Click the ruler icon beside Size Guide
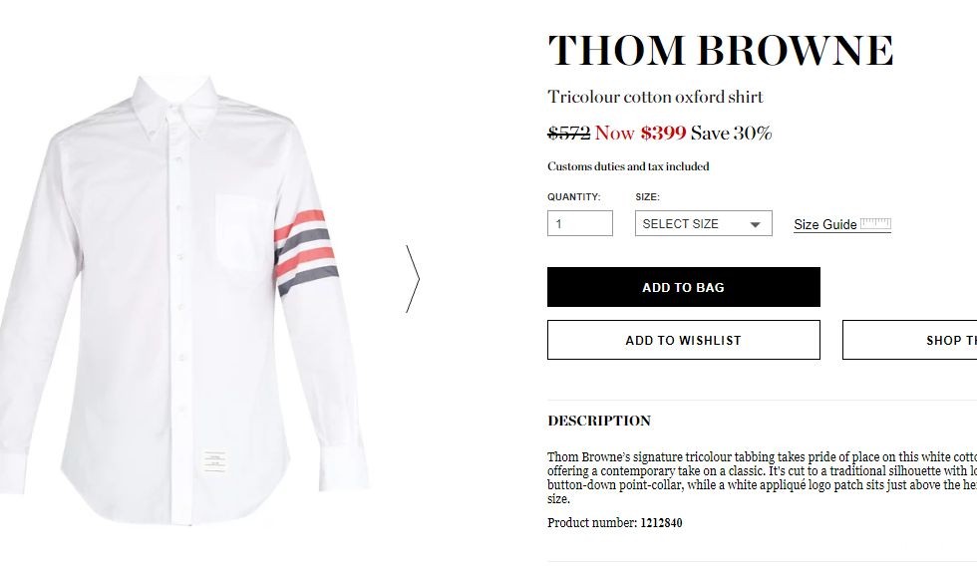Viewport: 977px width, 569px height. coord(875,224)
